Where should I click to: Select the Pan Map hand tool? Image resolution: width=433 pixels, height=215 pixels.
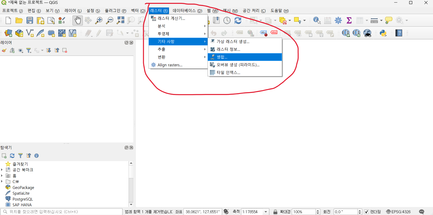click(78, 20)
